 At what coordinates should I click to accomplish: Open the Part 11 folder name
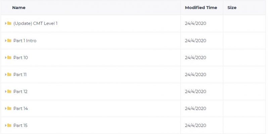coord(20,74)
